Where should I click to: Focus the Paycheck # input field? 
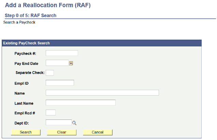62,53
